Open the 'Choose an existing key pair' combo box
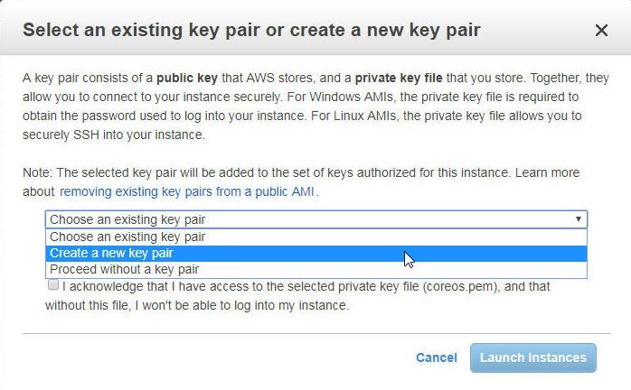This screenshot has width=631, height=390. click(x=316, y=219)
